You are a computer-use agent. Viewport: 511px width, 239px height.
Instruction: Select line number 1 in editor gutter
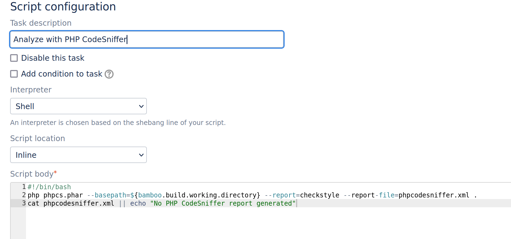pyautogui.click(x=24, y=187)
